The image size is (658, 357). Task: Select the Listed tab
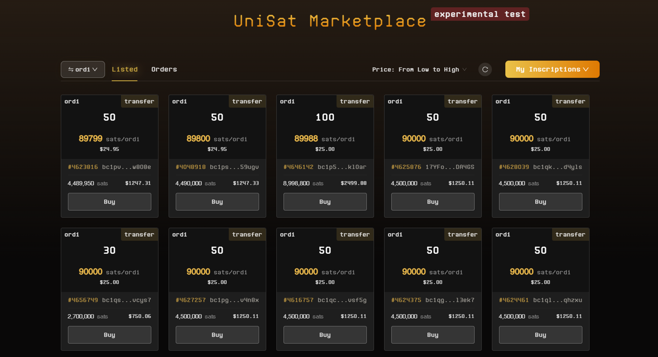124,69
